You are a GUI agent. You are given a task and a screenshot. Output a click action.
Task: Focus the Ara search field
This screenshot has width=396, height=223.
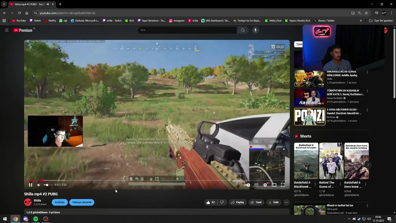coord(187,30)
